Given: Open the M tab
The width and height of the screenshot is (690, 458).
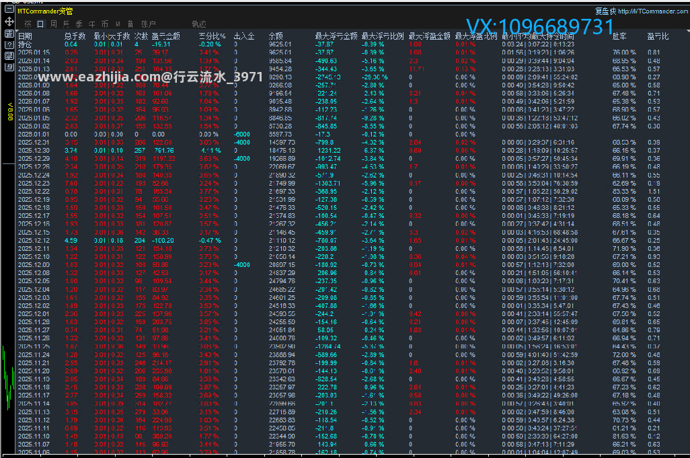Looking at the screenshot, I should tap(118, 24).
